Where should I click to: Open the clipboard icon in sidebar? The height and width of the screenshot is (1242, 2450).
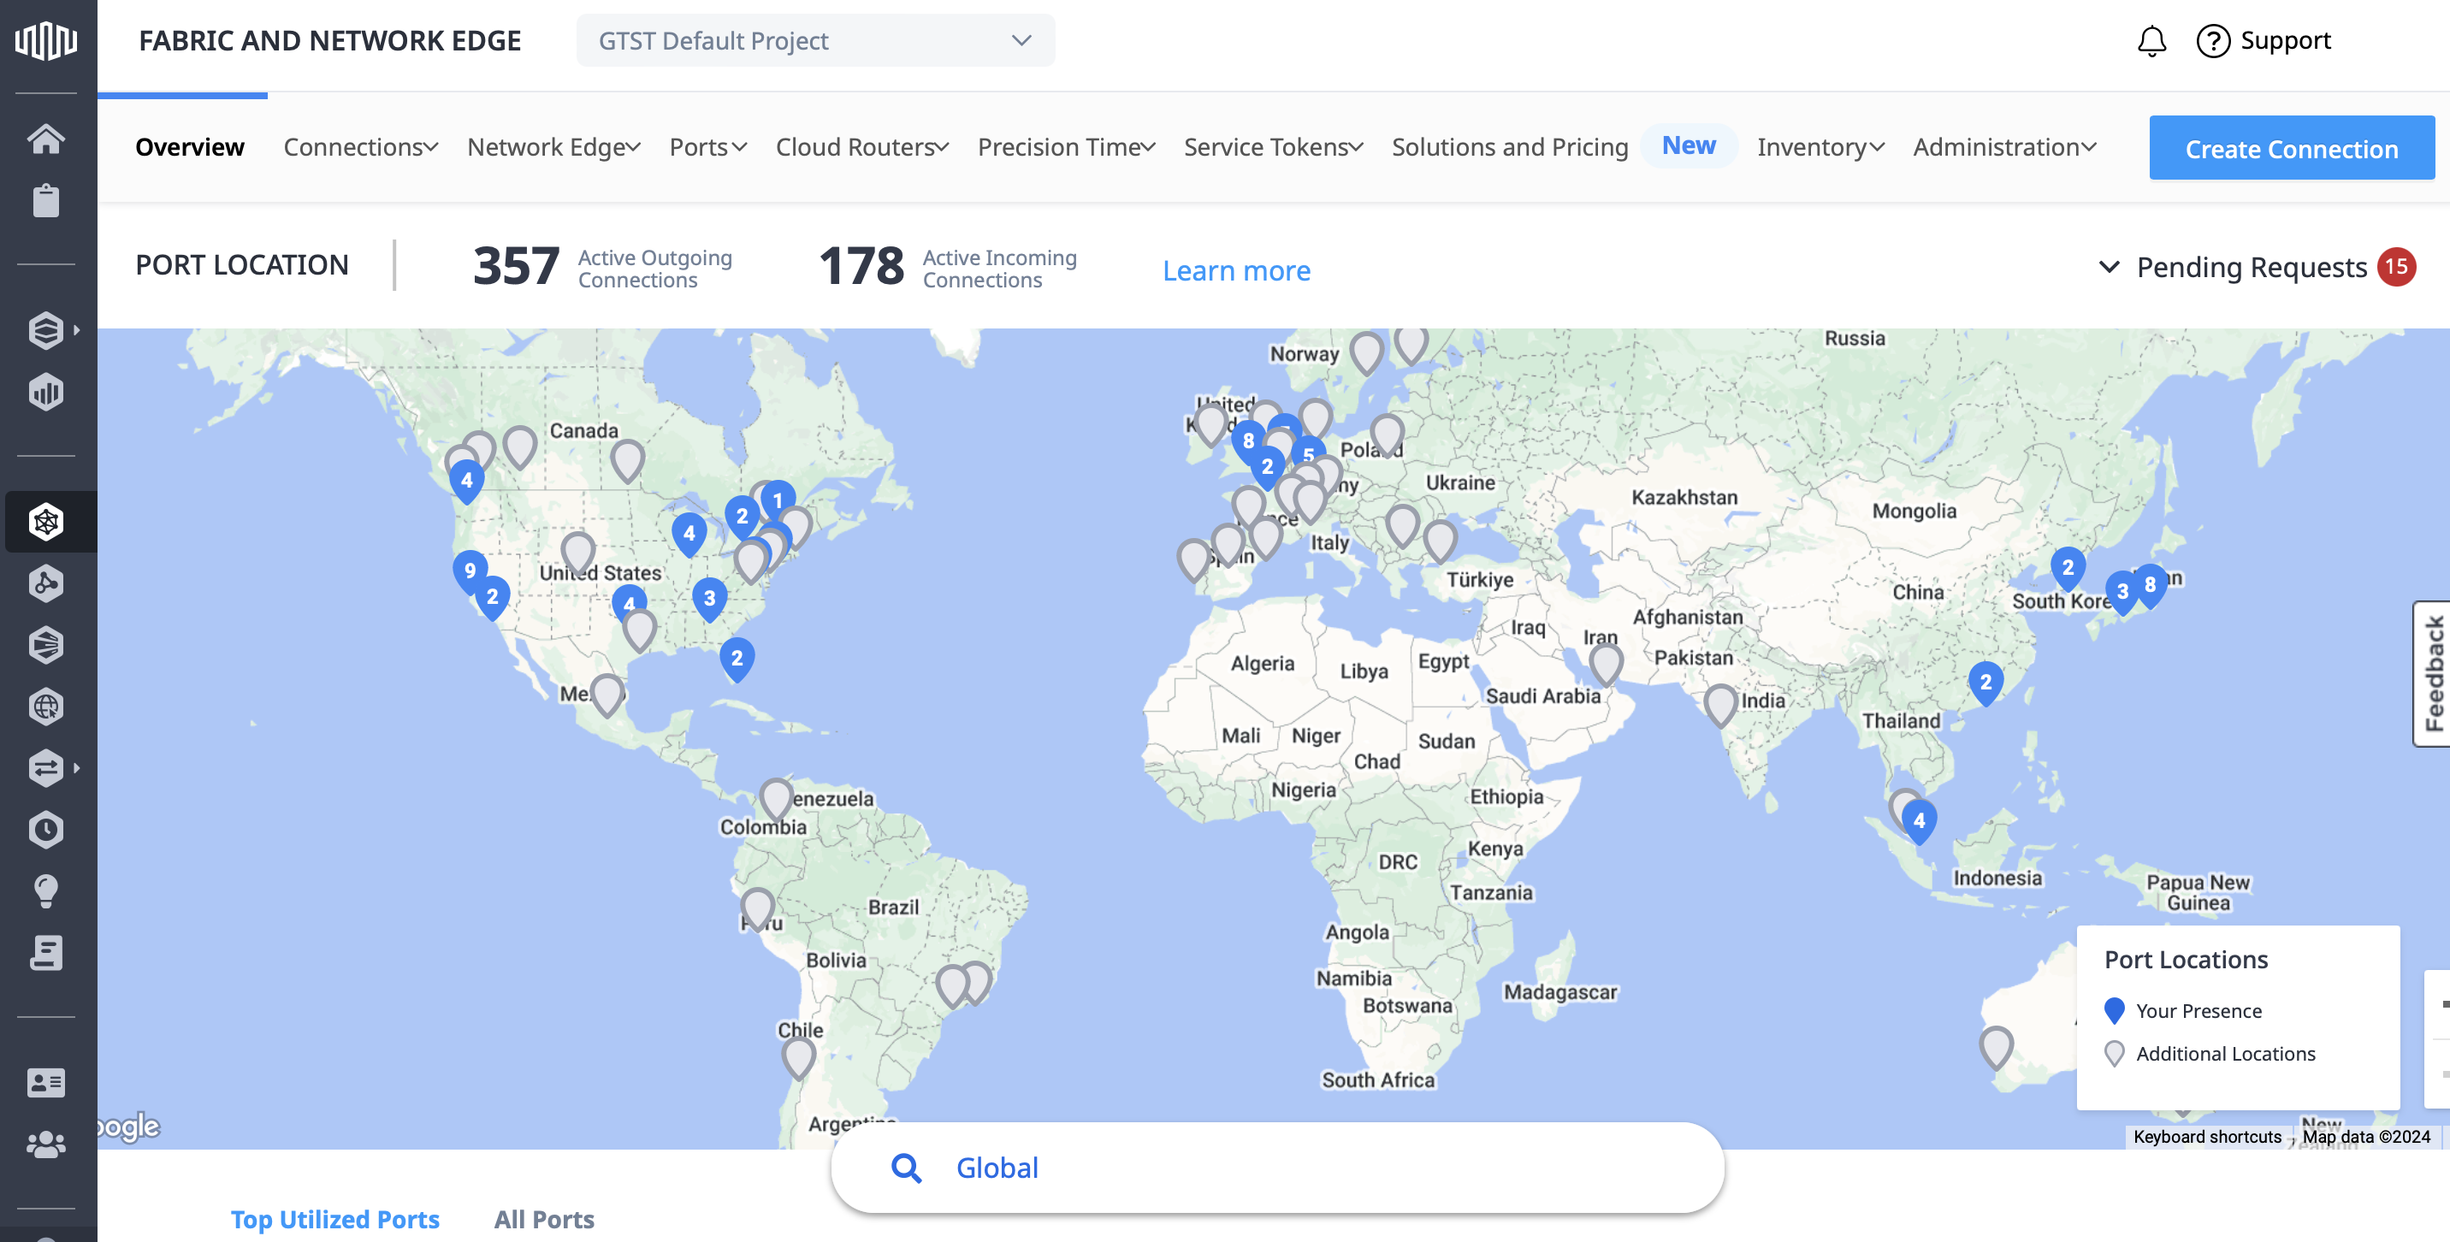pos(45,199)
